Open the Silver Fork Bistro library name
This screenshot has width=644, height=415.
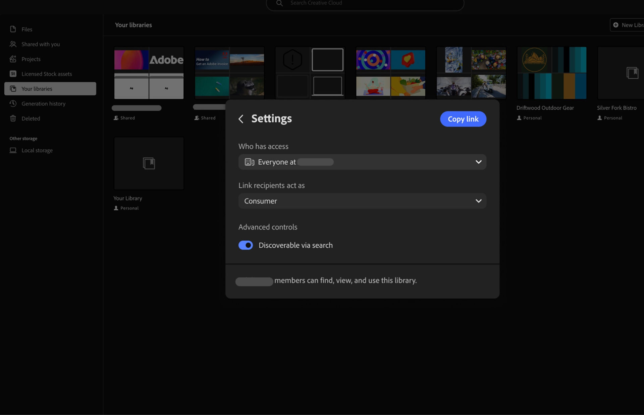click(x=616, y=108)
